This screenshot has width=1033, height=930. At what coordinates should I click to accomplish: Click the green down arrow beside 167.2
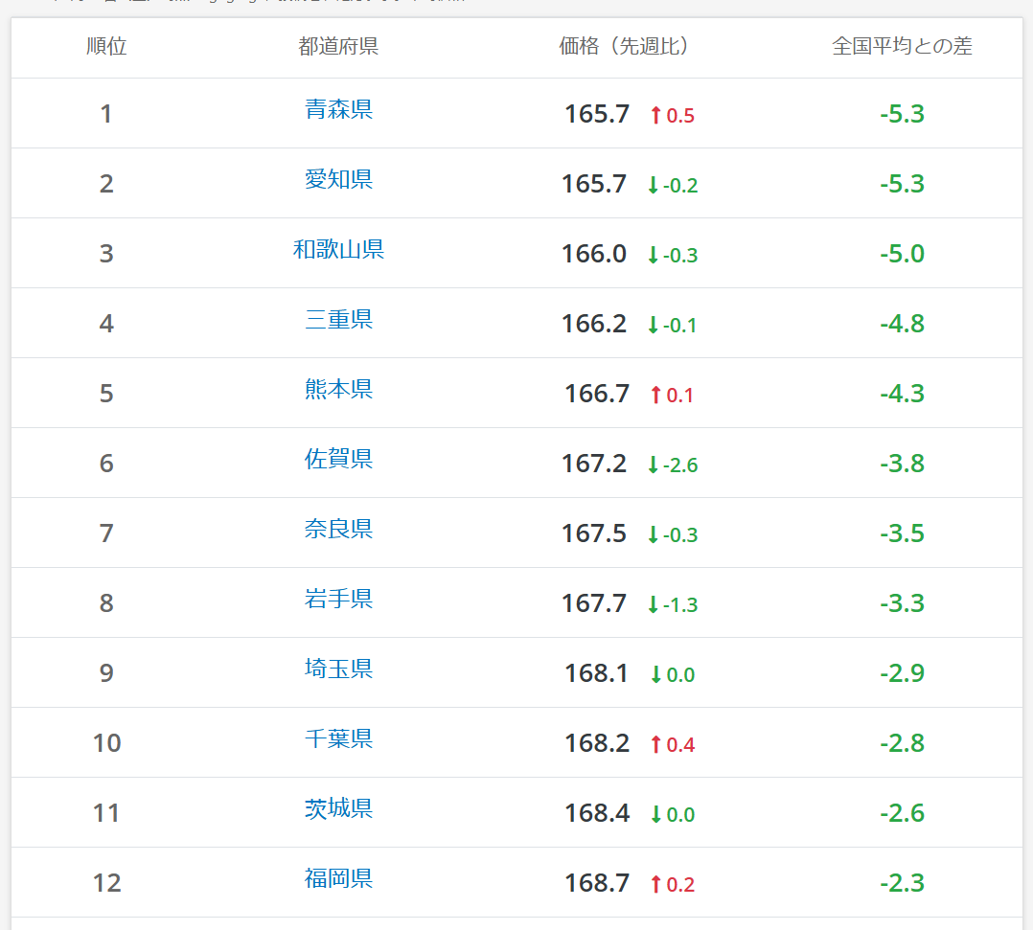tap(653, 465)
